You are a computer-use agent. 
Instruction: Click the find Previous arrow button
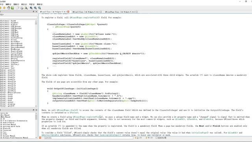pos(138,138)
